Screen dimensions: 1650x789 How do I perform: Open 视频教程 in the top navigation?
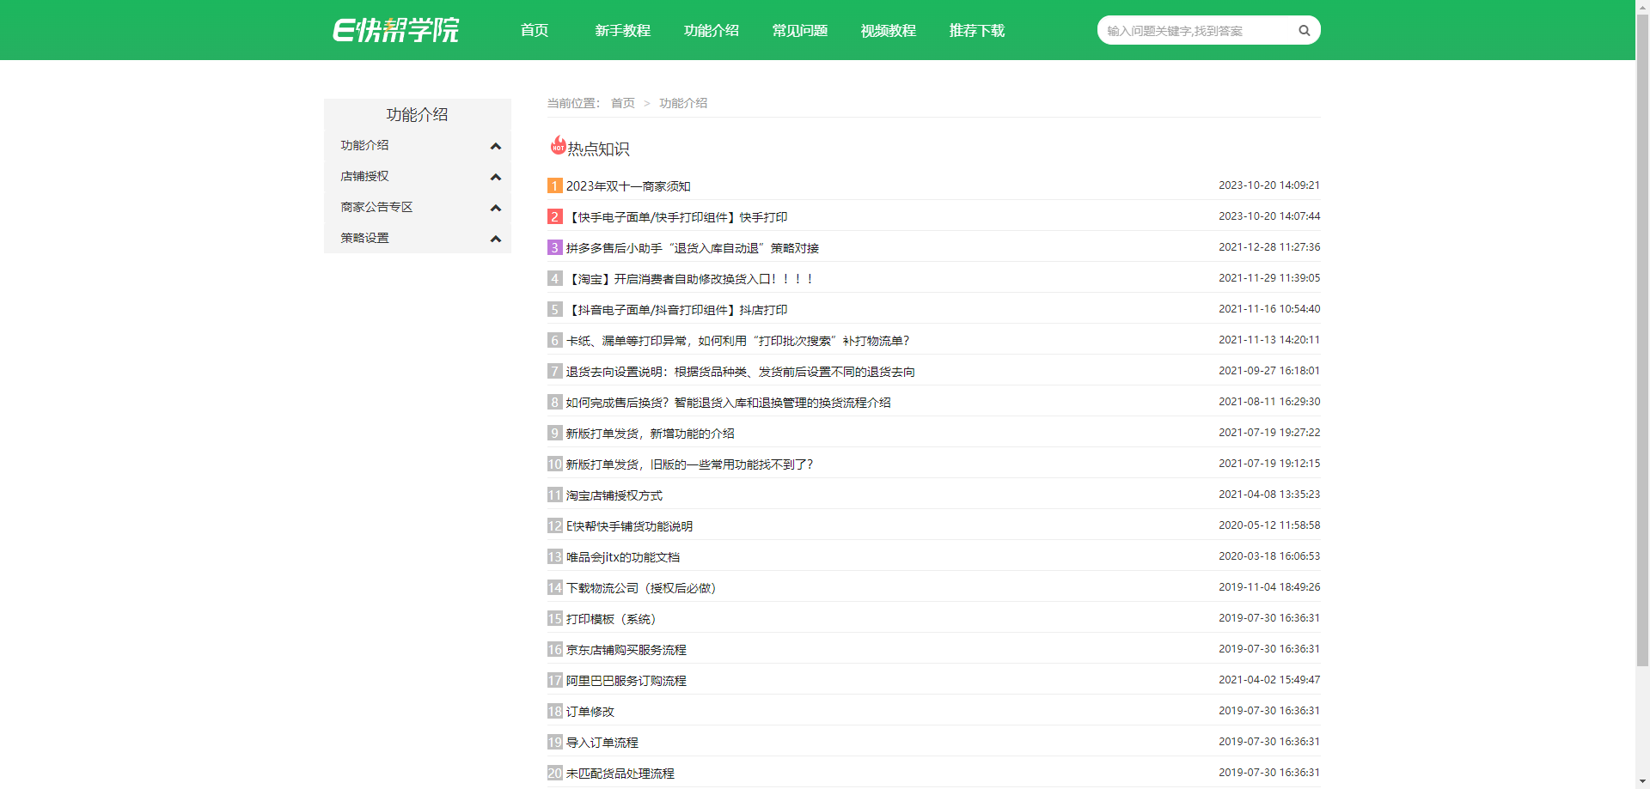[889, 31]
